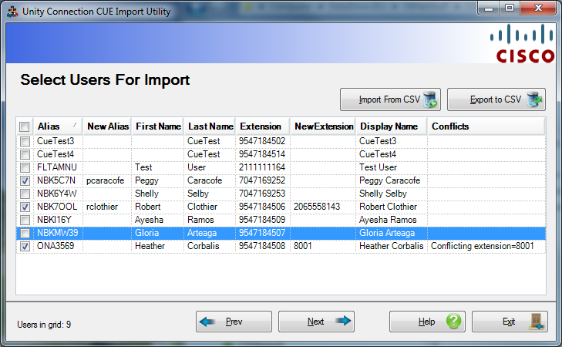562x347 pixels.
Task: Click the Peggy first name cell
Action: [x=158, y=180]
